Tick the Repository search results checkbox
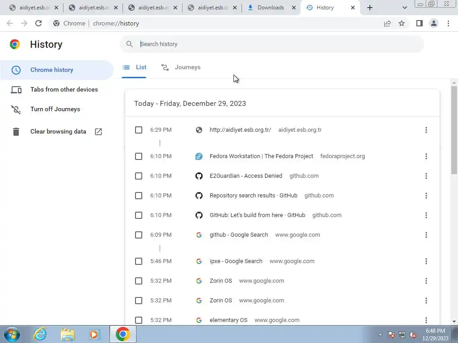This screenshot has height=343, width=458. [x=139, y=196]
